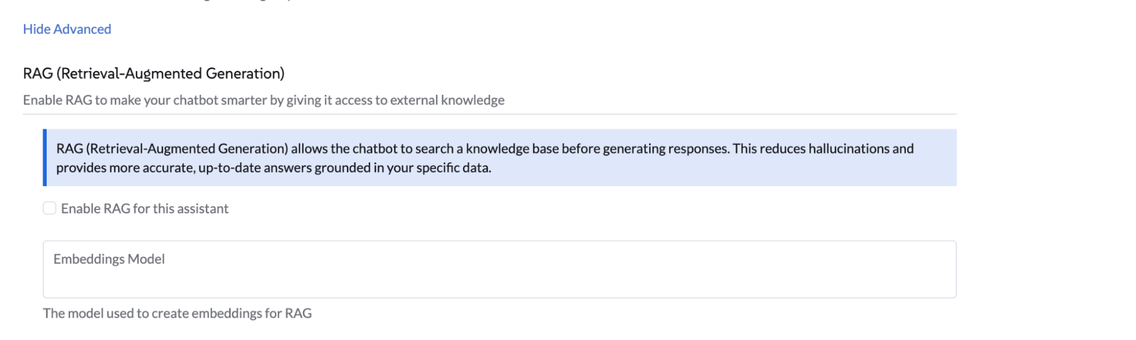Select the RAG section description text

tap(263, 100)
